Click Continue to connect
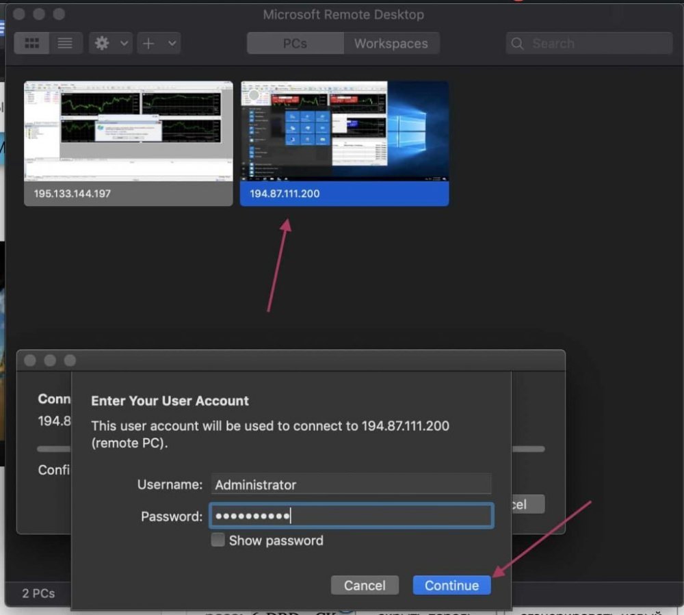This screenshot has width=684, height=615. [451, 586]
